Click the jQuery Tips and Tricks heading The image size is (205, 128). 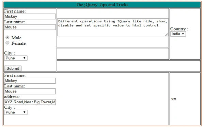102,5
